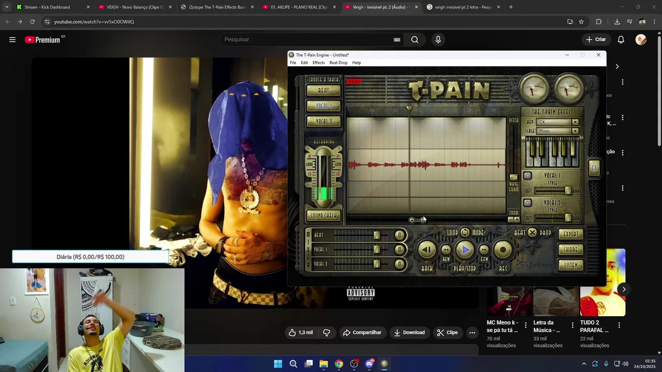Click the FFW fast-forward button
662x372 pixels.
[484, 250]
